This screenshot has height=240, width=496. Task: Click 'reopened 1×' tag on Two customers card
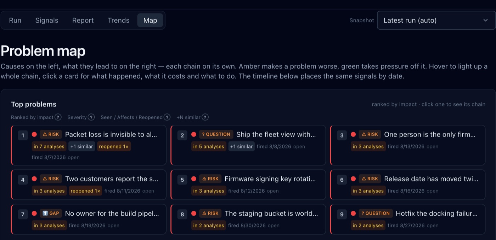[85, 191]
